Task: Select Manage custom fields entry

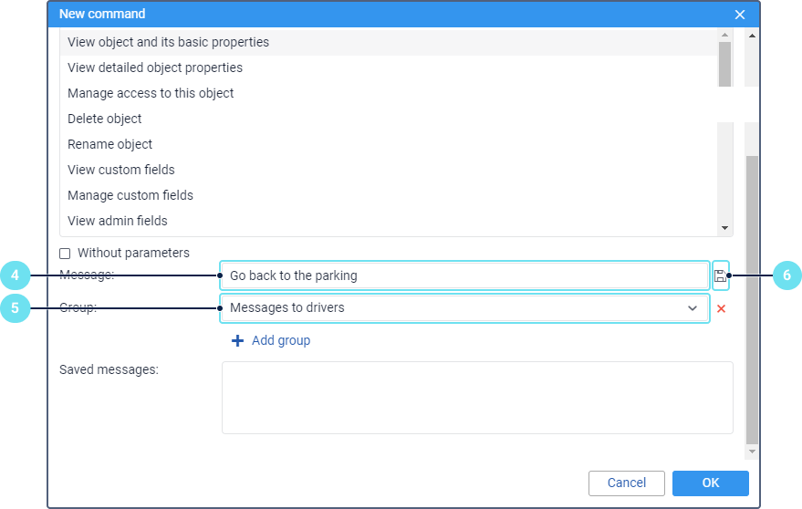Action: [389, 195]
